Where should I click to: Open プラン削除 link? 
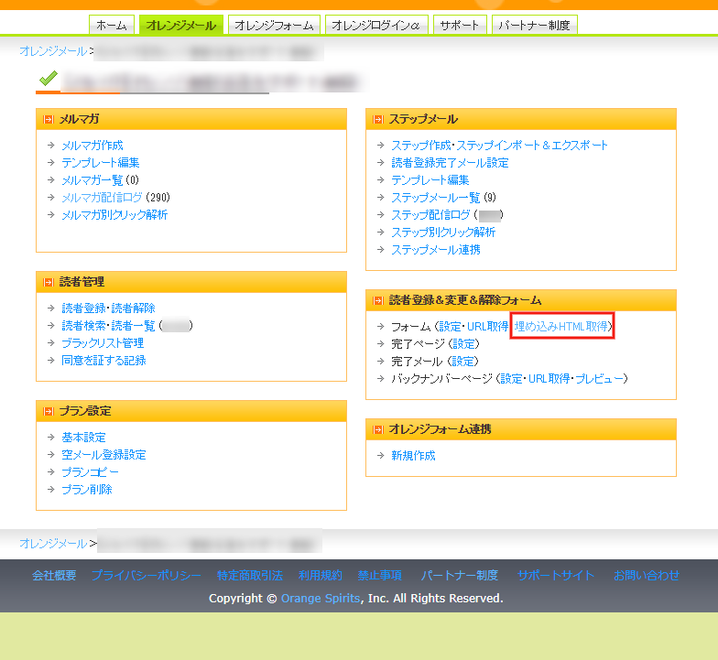86,489
